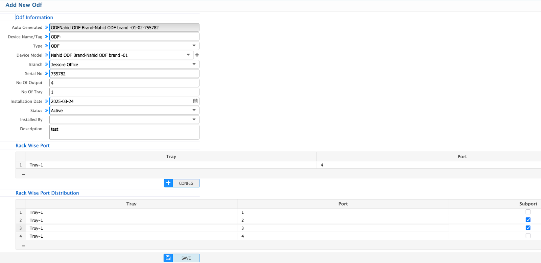Uncheck Subport checkbox for port 2

[x=528, y=220]
